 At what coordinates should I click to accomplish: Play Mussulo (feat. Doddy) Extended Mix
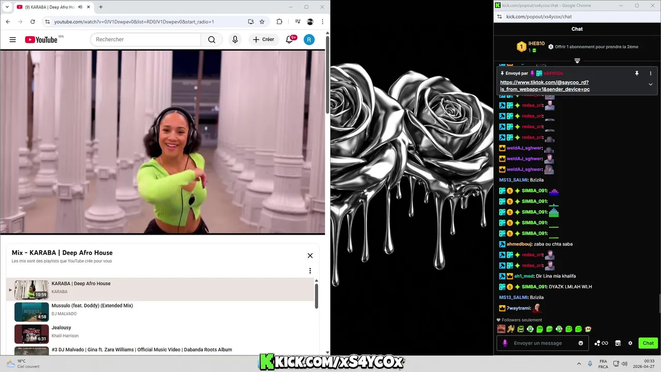(160, 312)
